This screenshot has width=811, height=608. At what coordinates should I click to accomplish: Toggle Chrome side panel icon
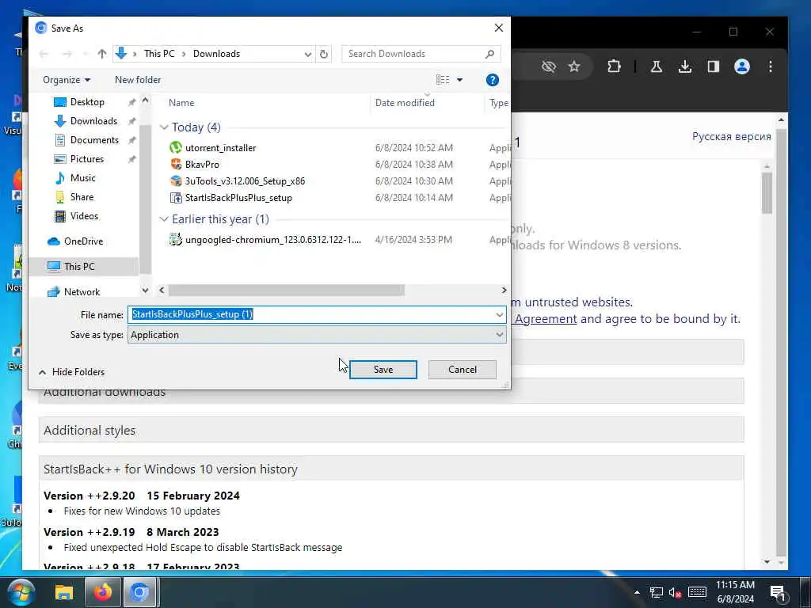pyautogui.click(x=714, y=66)
